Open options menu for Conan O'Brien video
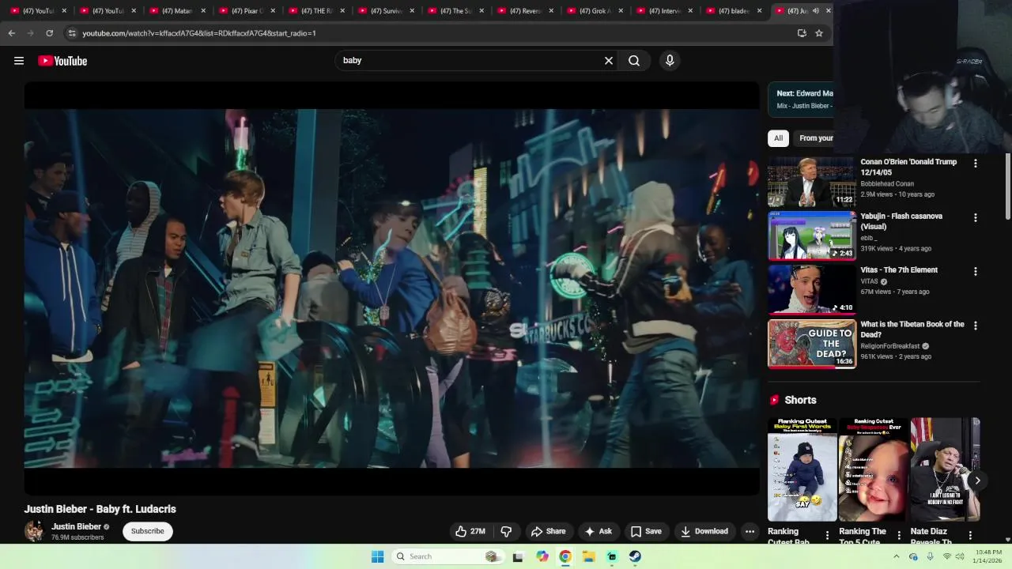This screenshot has height=569, width=1012. click(975, 164)
